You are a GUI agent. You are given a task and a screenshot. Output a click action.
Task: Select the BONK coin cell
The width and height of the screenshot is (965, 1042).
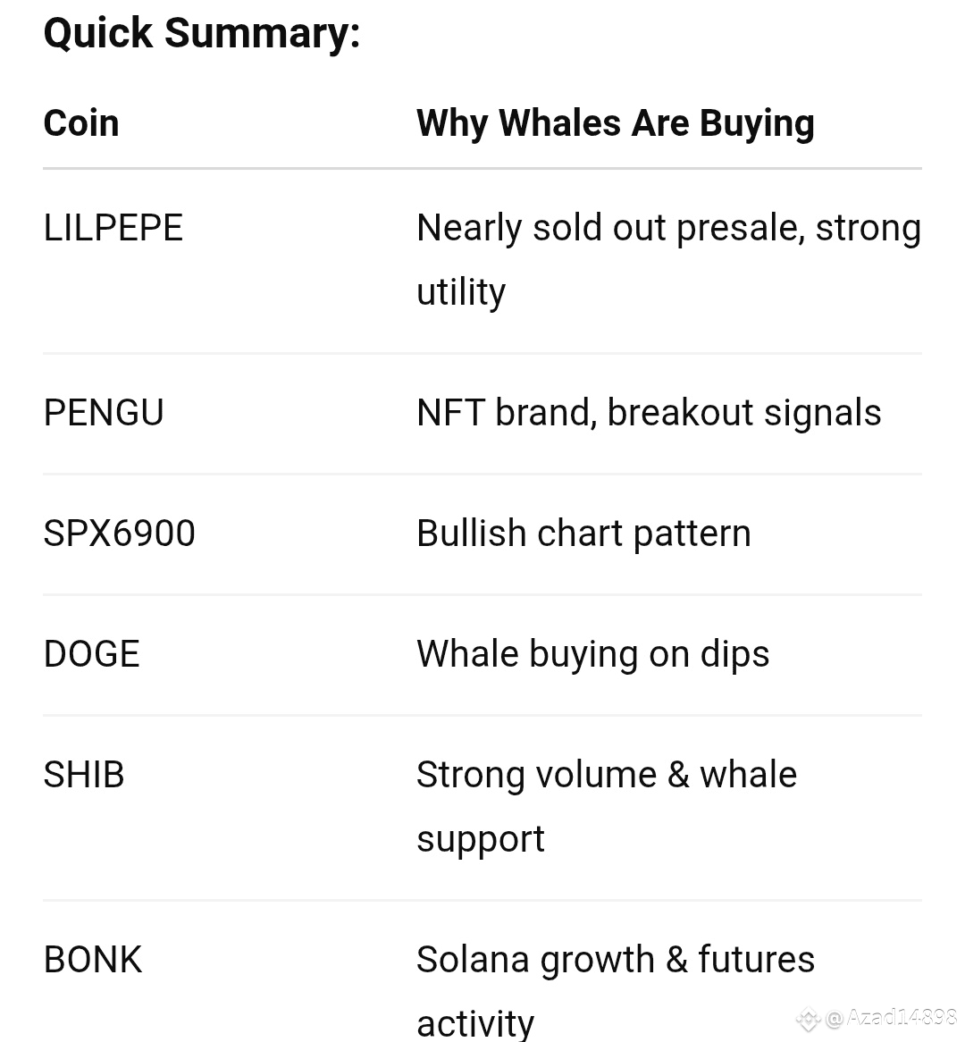click(x=93, y=960)
